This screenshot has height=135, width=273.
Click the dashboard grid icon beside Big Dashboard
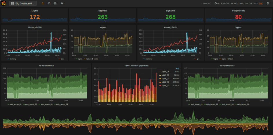(12, 3)
